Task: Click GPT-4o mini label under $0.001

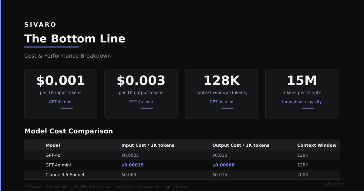Action: (61, 102)
